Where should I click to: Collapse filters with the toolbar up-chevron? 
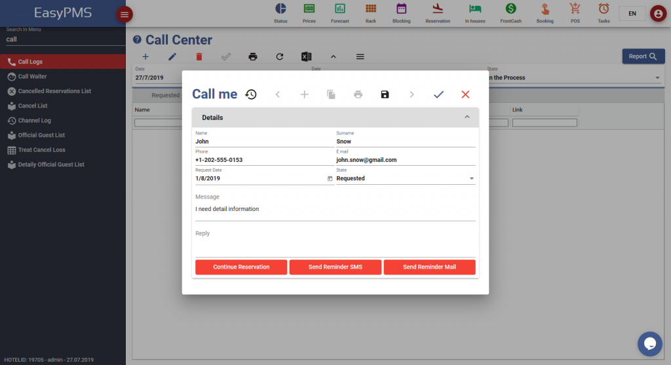pos(334,56)
